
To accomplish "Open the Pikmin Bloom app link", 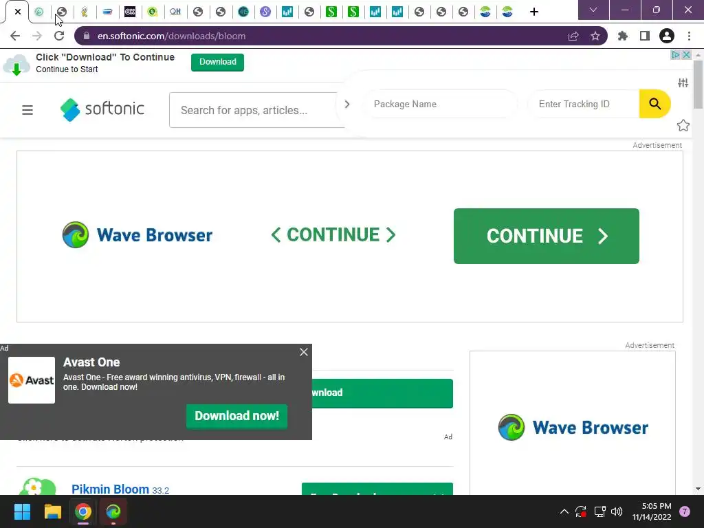I will 110,489.
